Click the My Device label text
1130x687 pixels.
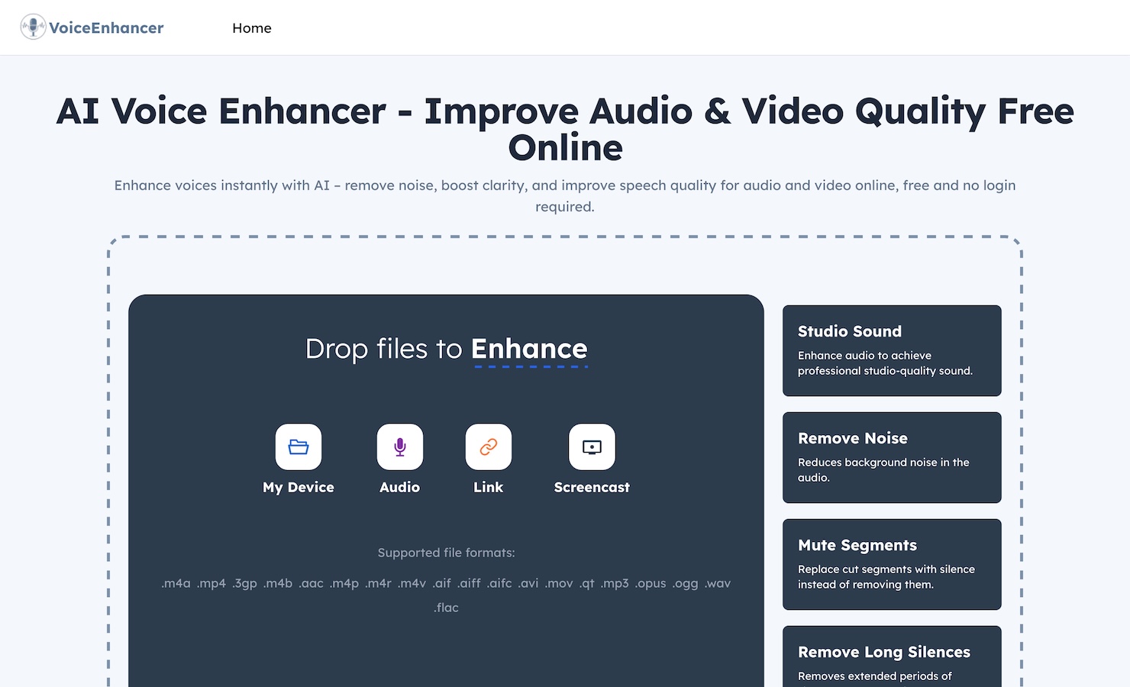click(299, 487)
